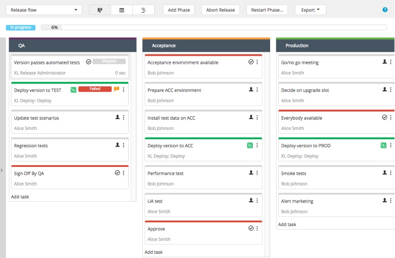Expand the collapsed left sidebar arrow

coord(2,170)
